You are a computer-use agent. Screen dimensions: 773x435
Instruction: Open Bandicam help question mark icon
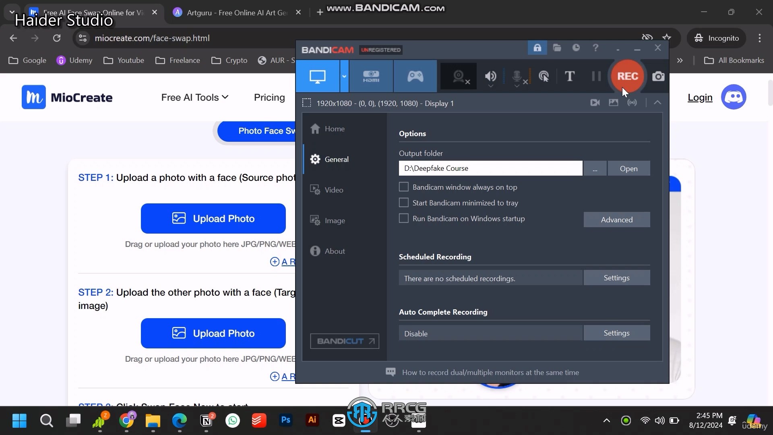tap(595, 48)
